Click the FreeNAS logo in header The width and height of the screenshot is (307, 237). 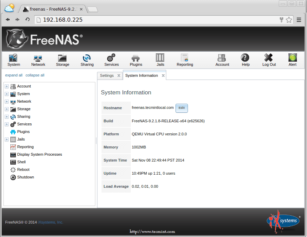pos(44,39)
